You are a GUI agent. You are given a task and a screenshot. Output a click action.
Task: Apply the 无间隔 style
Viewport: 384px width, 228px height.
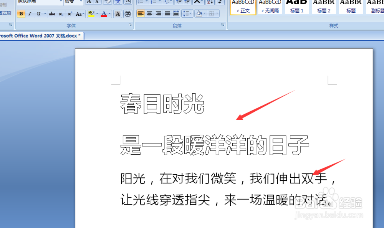(270, 8)
